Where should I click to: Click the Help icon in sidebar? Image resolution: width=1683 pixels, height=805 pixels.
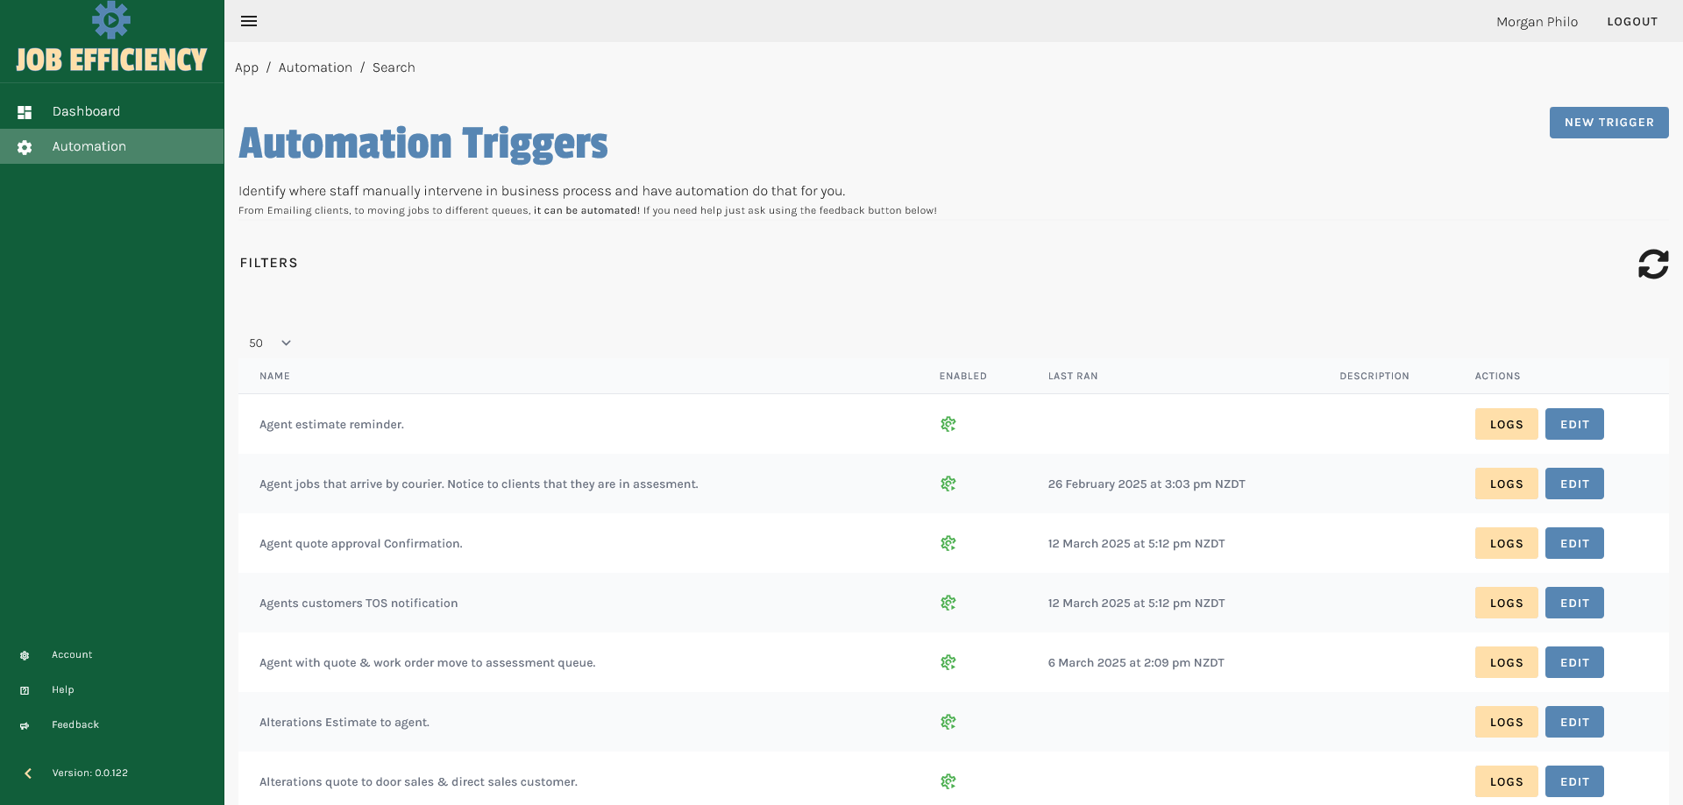[x=25, y=690]
